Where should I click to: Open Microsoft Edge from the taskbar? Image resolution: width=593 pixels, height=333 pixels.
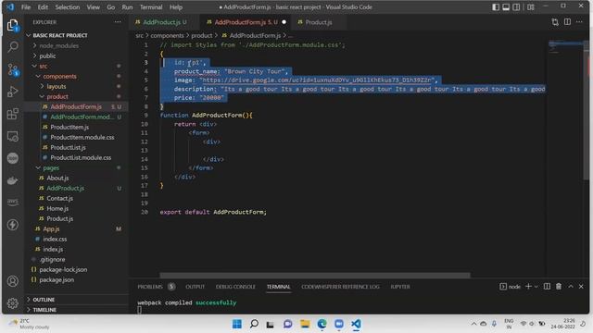pos(322,324)
